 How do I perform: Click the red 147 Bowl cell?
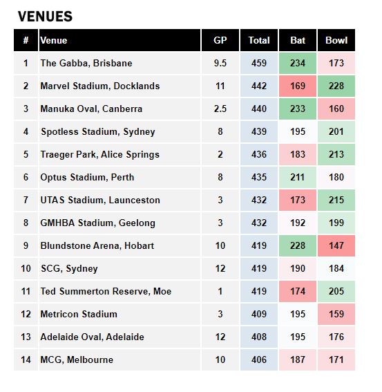[336, 245]
